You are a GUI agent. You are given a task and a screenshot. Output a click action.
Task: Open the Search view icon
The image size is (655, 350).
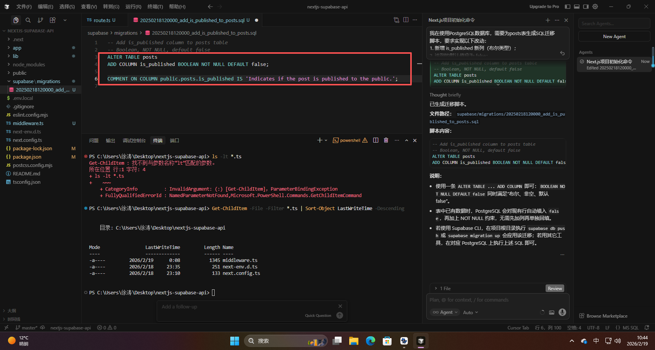28,20
